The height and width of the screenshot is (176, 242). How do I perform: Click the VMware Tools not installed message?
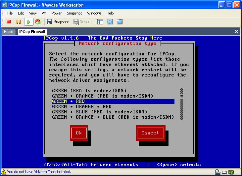click(39, 172)
